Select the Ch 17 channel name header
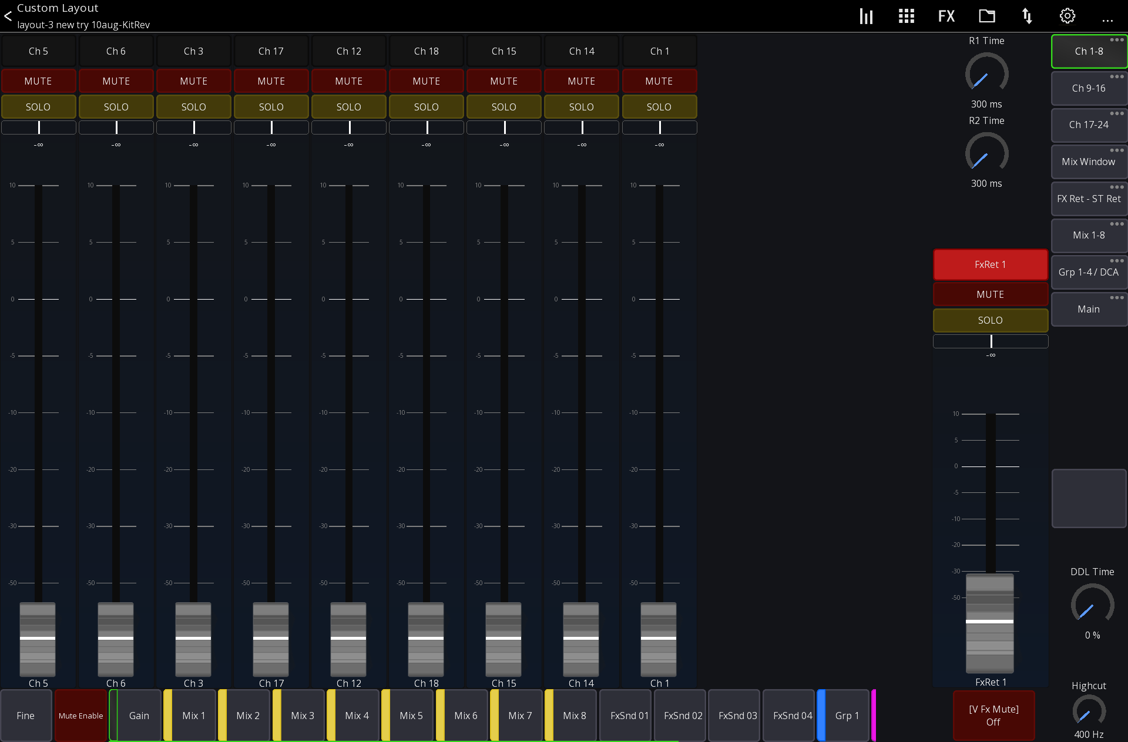Viewport: 1128px width, 742px height. point(271,51)
